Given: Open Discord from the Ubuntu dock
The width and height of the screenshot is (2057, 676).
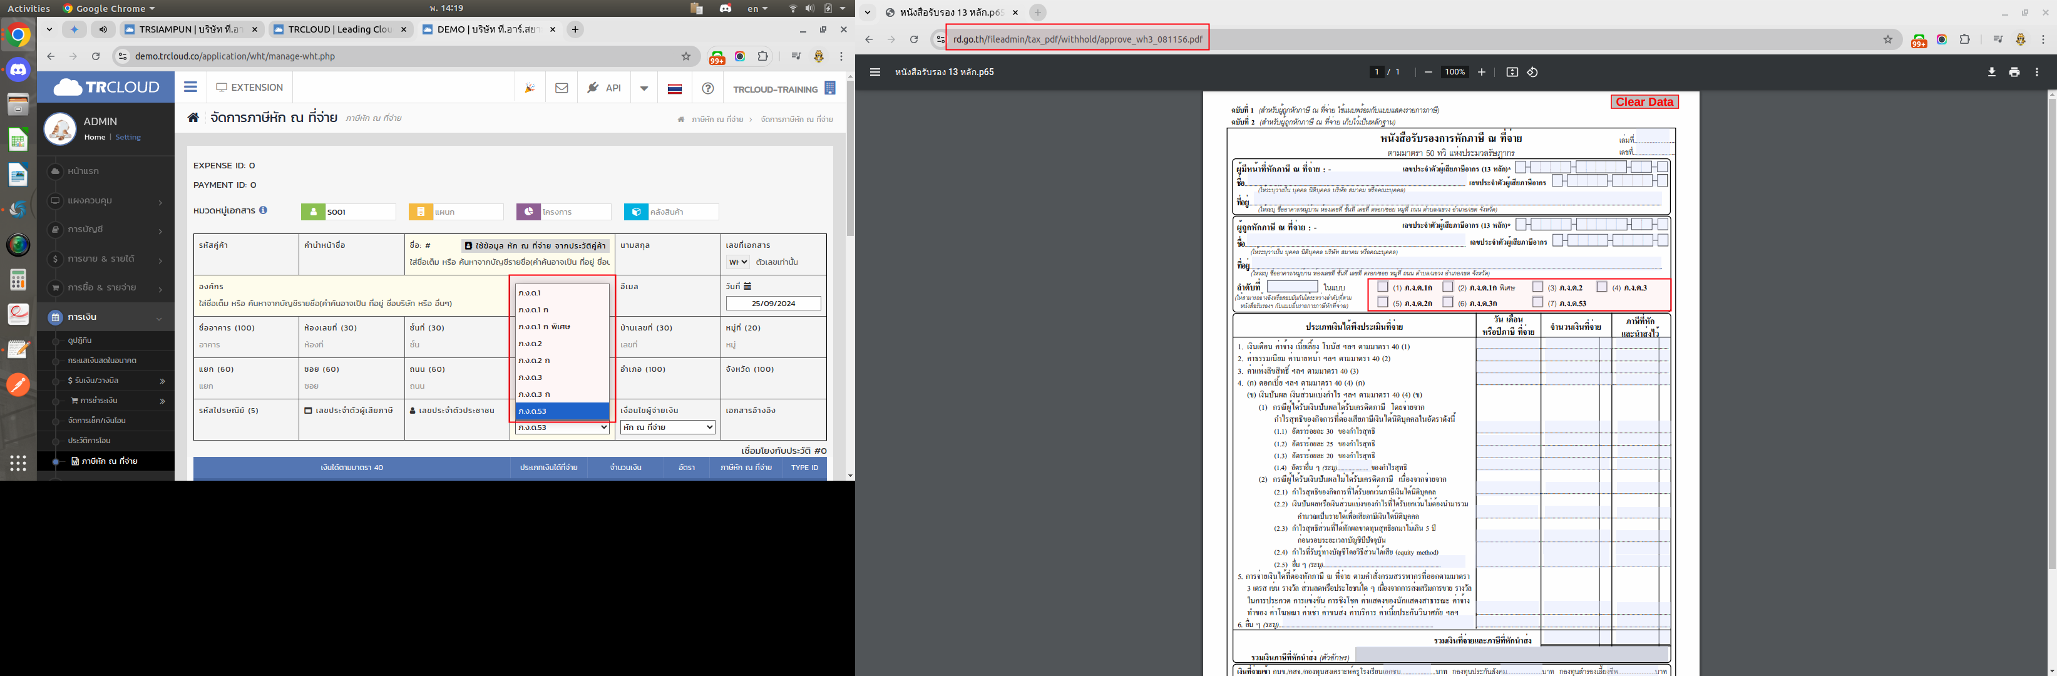Looking at the screenshot, I should [18, 69].
